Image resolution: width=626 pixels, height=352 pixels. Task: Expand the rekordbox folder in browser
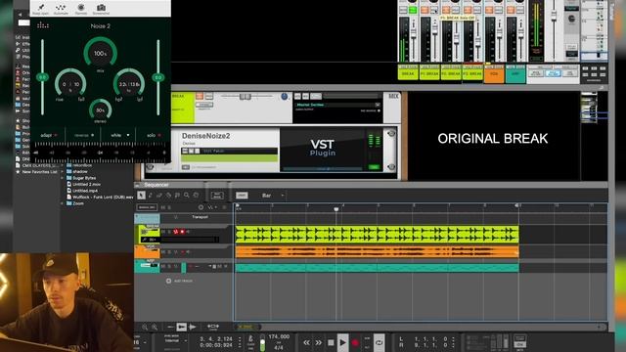click(x=62, y=165)
